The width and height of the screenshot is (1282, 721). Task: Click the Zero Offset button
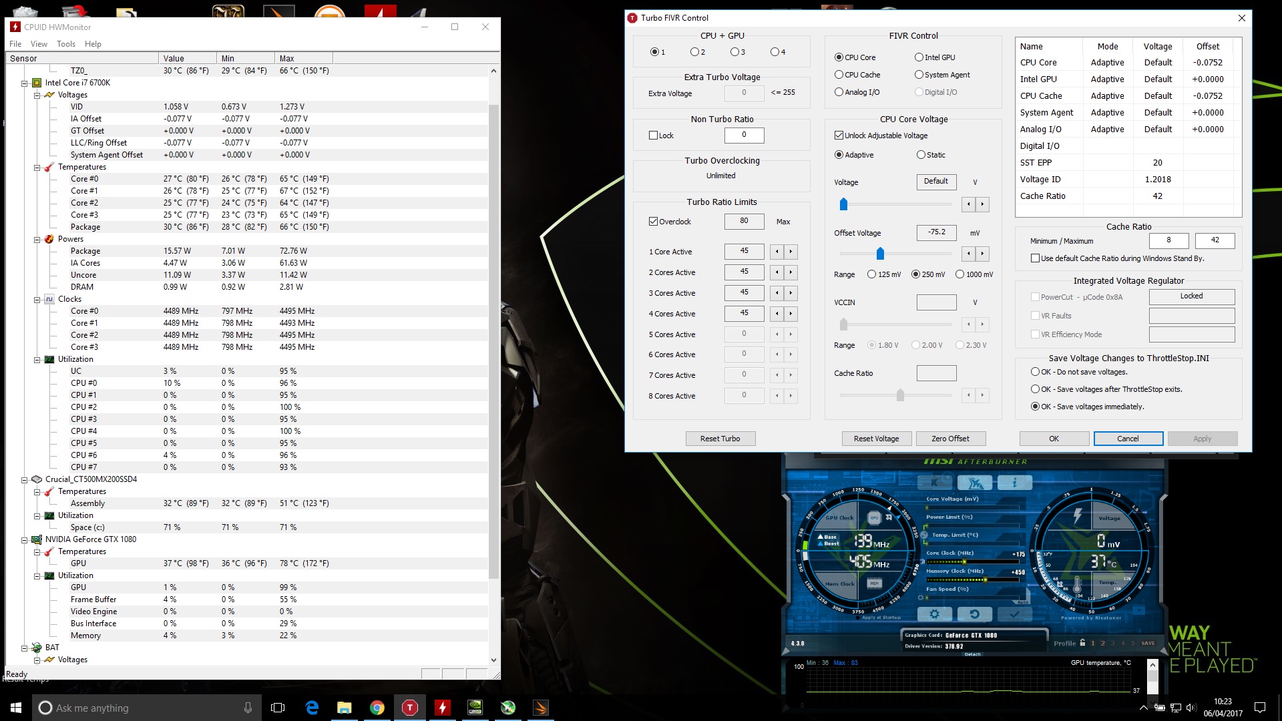click(x=950, y=439)
